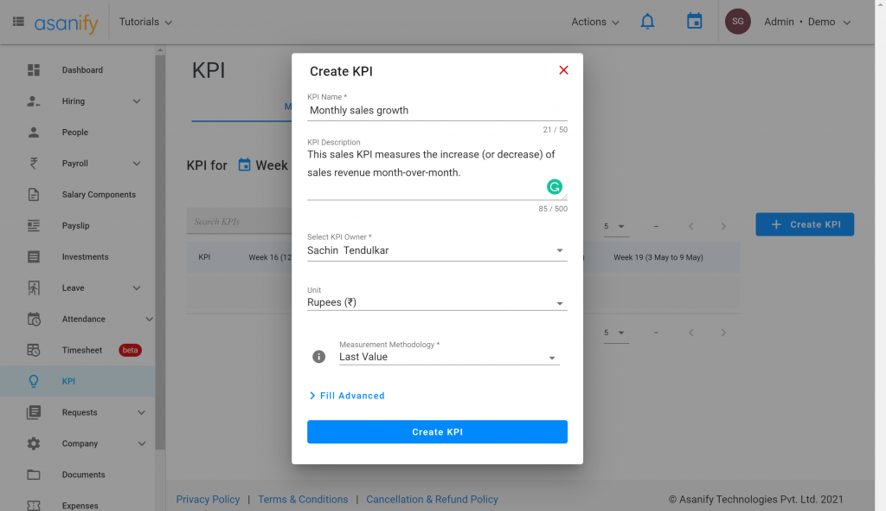Open the Actions menu
The width and height of the screenshot is (886, 511).
[594, 22]
